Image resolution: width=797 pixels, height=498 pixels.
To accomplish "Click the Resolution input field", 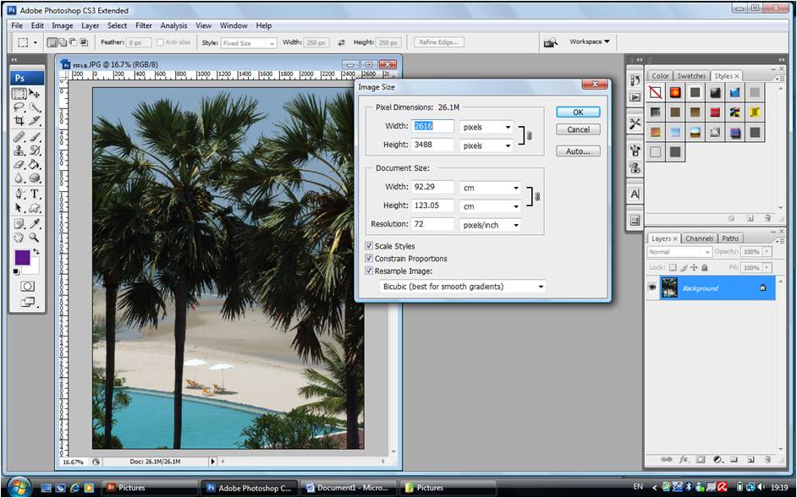I will pyautogui.click(x=432, y=224).
